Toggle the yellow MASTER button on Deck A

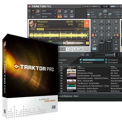tap(41, 29)
